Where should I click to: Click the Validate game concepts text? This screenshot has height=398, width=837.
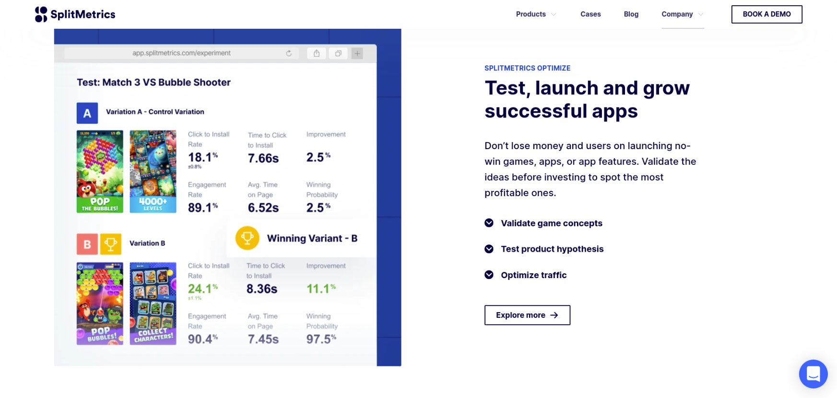[552, 223]
